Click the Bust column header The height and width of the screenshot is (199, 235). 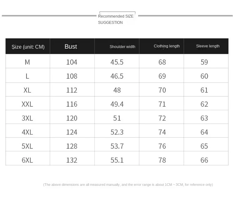pos(71,46)
